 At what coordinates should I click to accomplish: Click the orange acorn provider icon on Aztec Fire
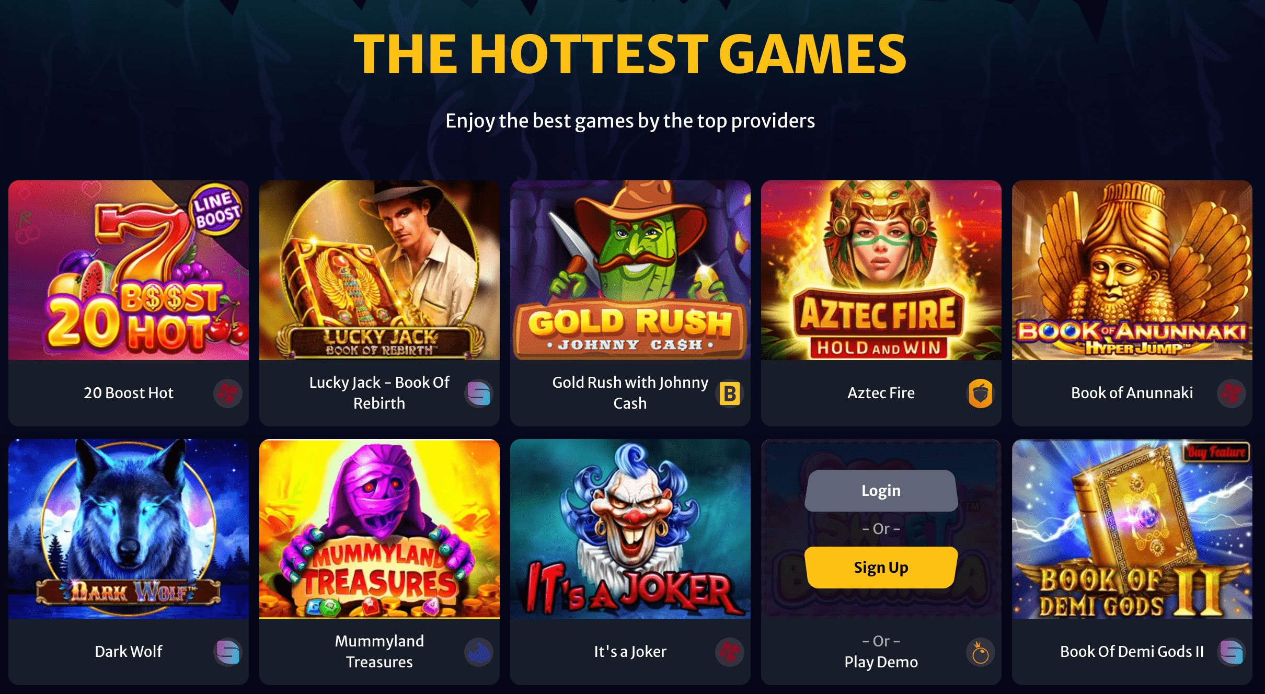click(981, 393)
